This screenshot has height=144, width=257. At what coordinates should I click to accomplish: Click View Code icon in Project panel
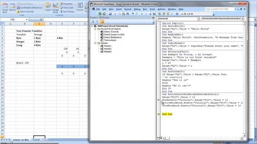[93, 22]
